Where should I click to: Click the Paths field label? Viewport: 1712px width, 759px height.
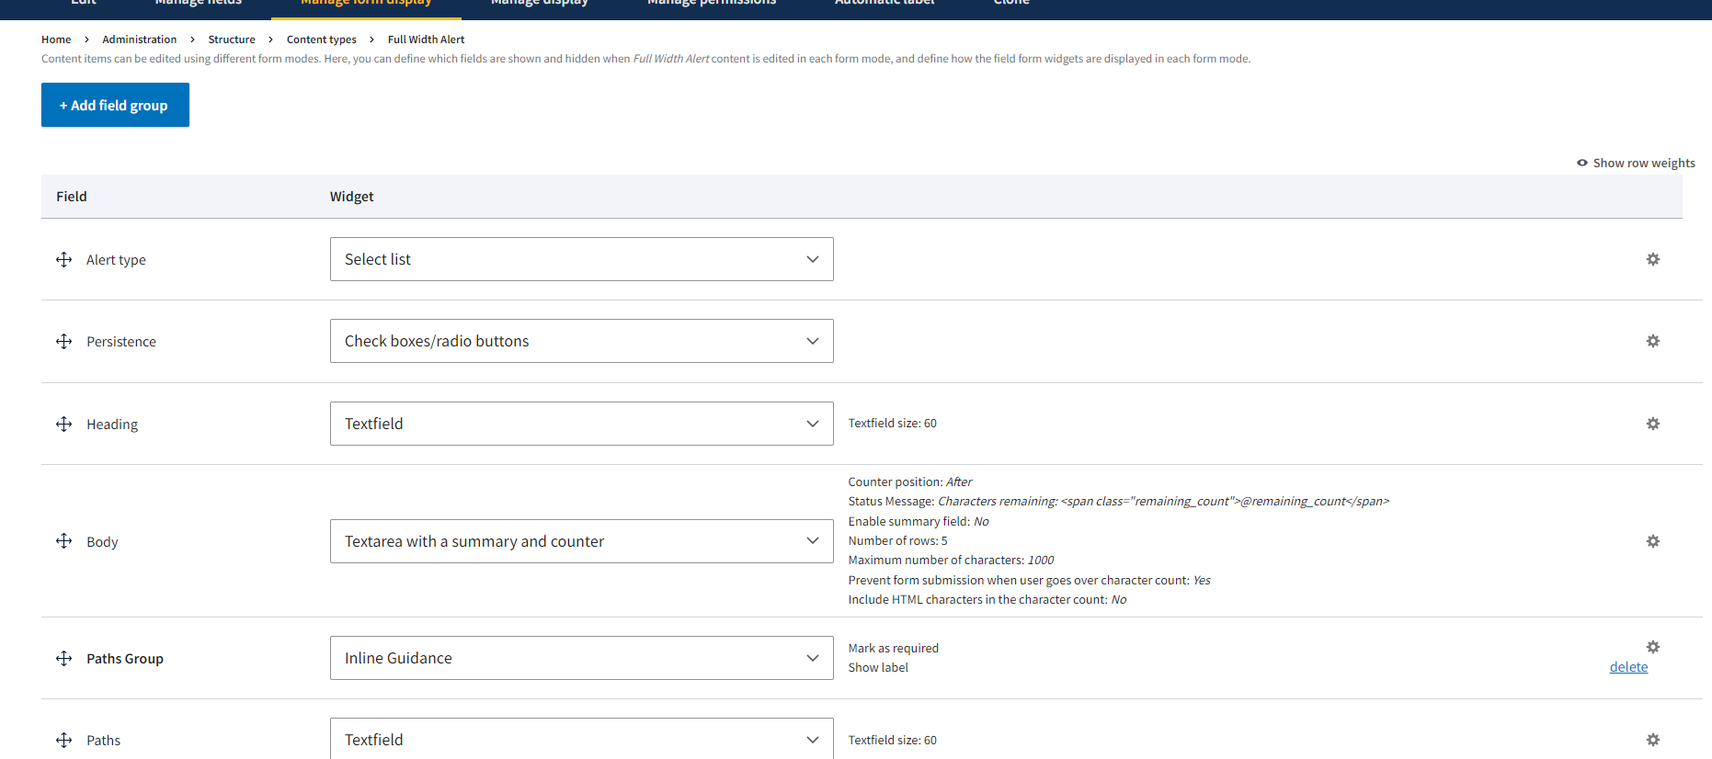[x=103, y=741]
